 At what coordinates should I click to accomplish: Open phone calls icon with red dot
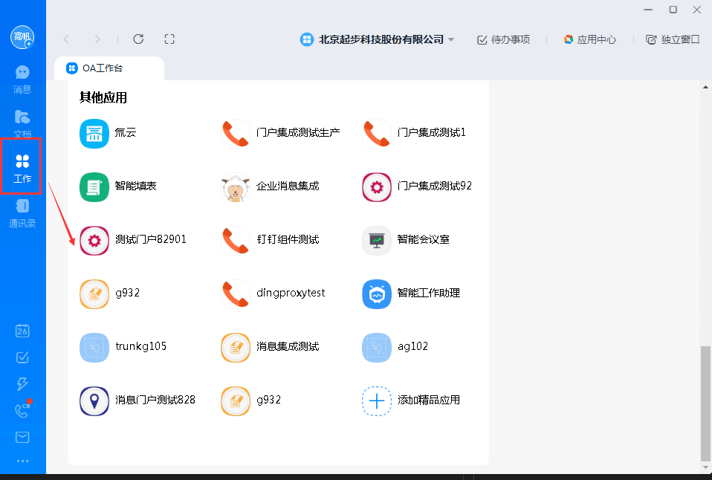point(22,410)
